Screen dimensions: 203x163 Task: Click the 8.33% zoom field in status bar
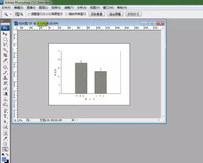point(18,120)
